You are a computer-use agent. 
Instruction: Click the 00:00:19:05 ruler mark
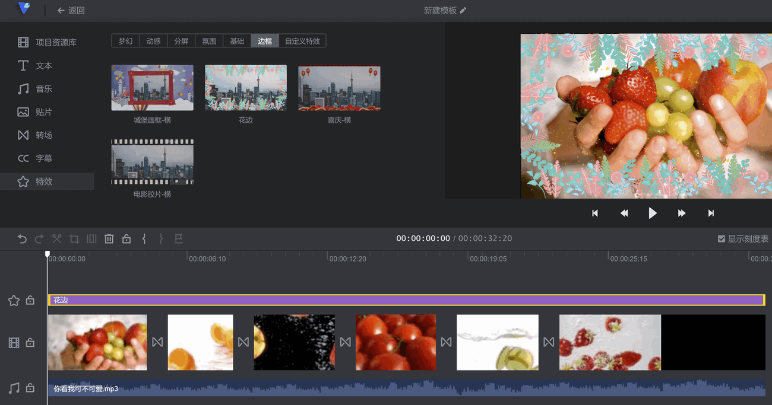pos(488,259)
